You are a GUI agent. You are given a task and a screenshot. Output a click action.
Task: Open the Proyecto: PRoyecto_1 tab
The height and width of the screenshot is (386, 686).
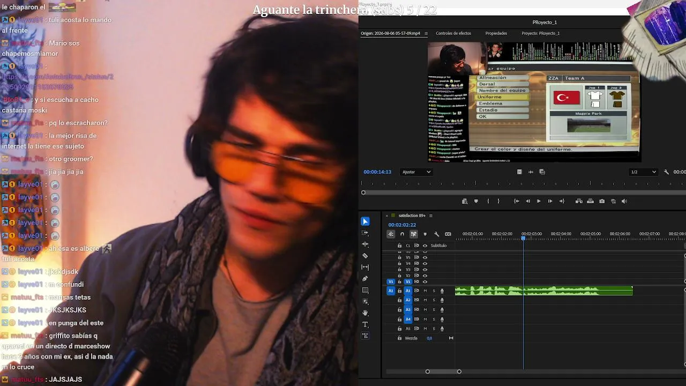pyautogui.click(x=541, y=33)
